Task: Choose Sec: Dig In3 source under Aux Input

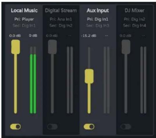Action: [x=98, y=26]
